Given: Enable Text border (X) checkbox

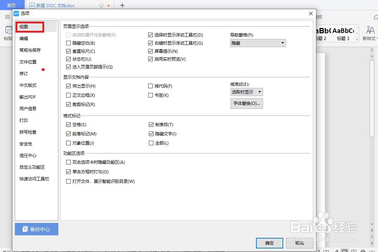Looking at the screenshot, I should coord(69,95).
